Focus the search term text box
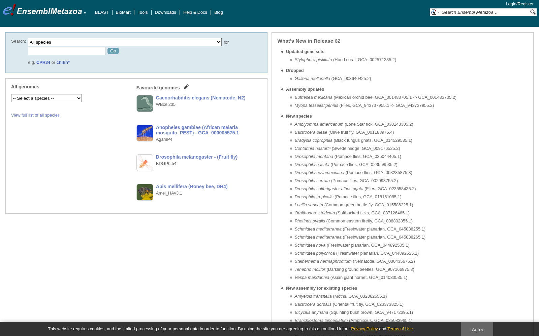 pyautogui.click(x=67, y=51)
